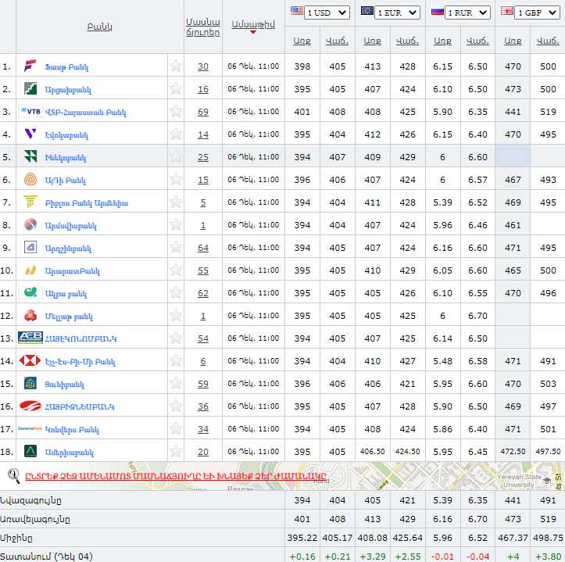Click the 406.50 EUR buy value in row 18
The height and width of the screenshot is (562, 565).
coord(372,451)
